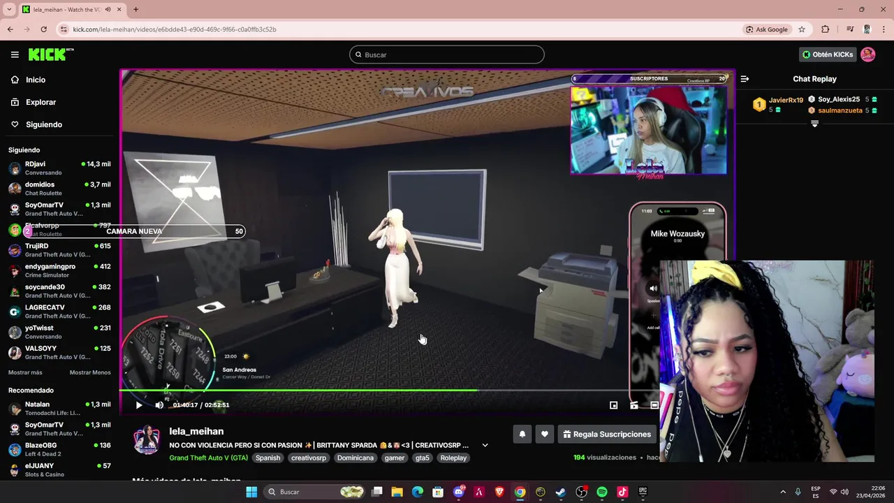Expand the chat leaderboard arrow
Viewport: 894px width, 503px height.
pos(814,124)
